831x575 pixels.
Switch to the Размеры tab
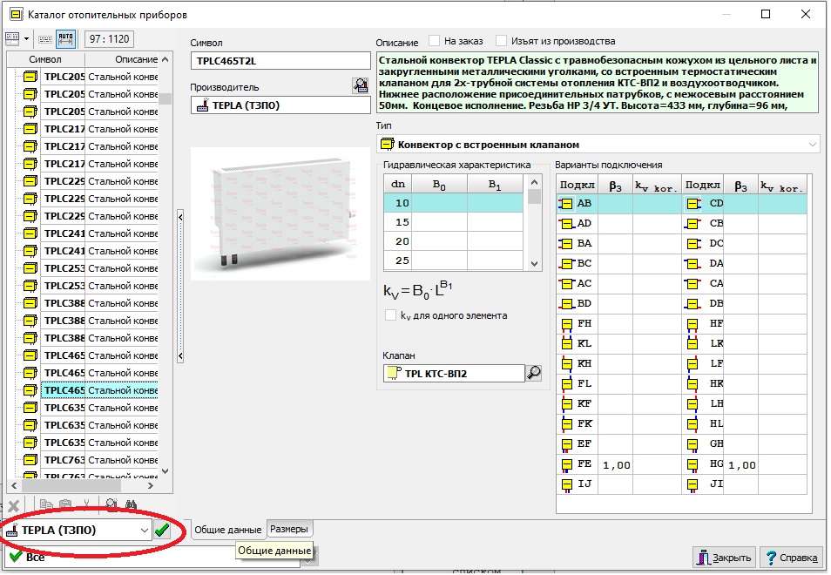[289, 529]
